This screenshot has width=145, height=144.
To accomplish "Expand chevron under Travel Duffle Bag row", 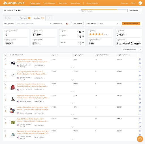I will pyautogui.click(x=72, y=127).
